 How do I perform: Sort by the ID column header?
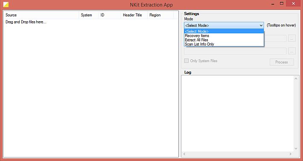110,15
